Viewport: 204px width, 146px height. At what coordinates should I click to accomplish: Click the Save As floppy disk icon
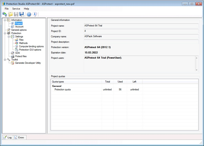(x=22, y=14)
